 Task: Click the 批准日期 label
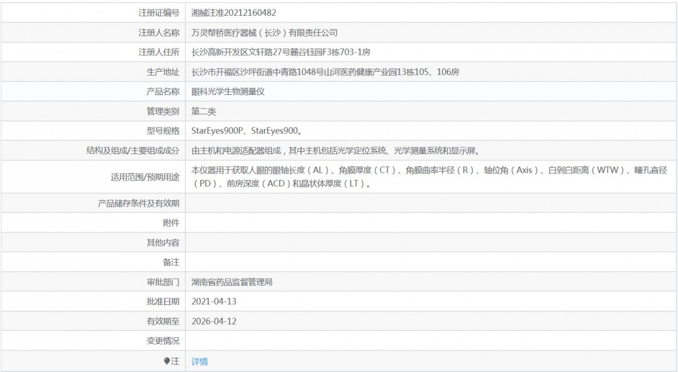pyautogui.click(x=163, y=301)
